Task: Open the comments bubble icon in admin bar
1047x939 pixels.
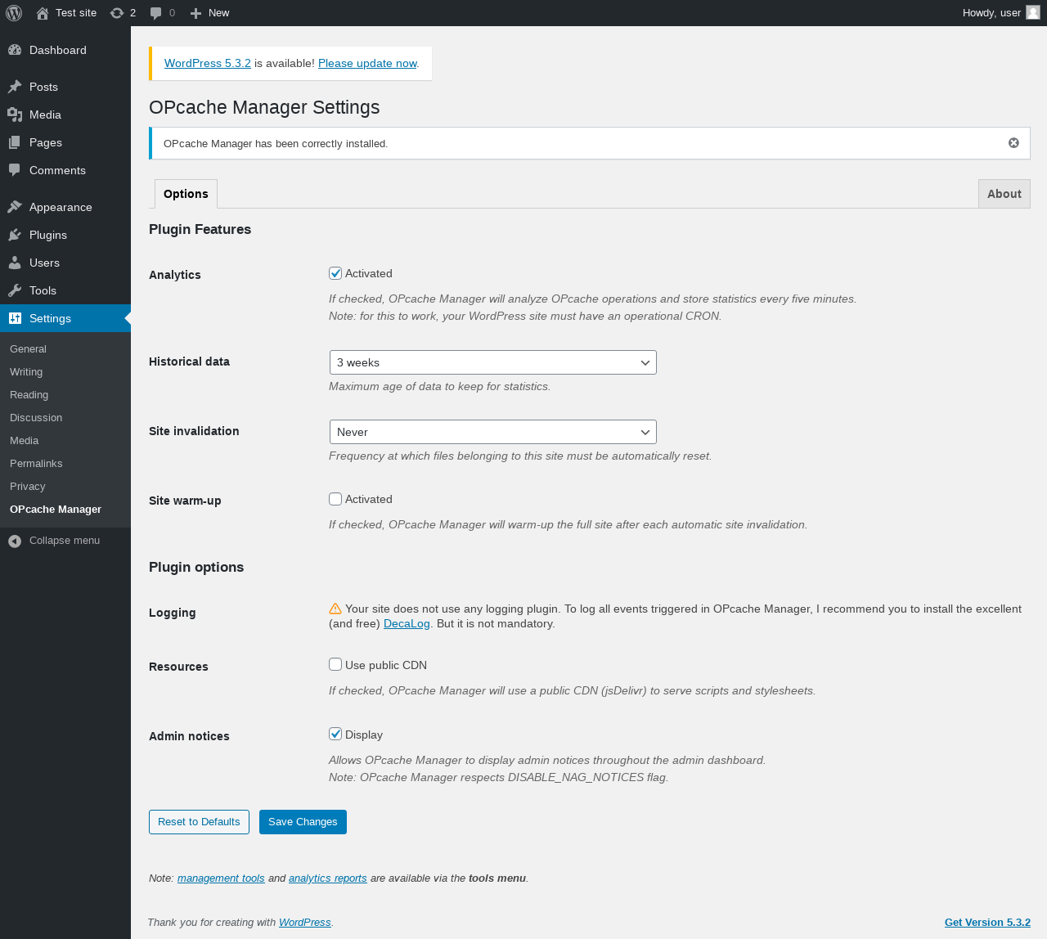Action: point(156,13)
